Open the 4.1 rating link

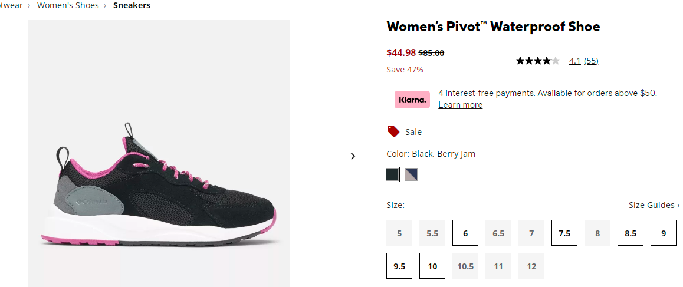point(574,61)
